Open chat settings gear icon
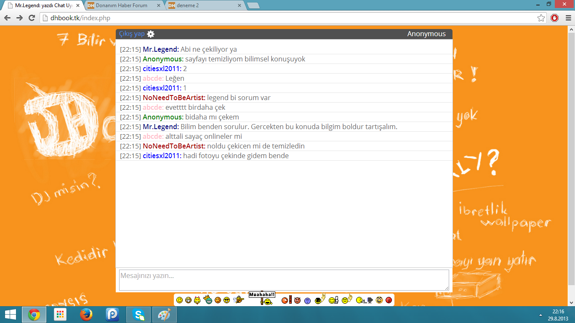 coord(151,34)
